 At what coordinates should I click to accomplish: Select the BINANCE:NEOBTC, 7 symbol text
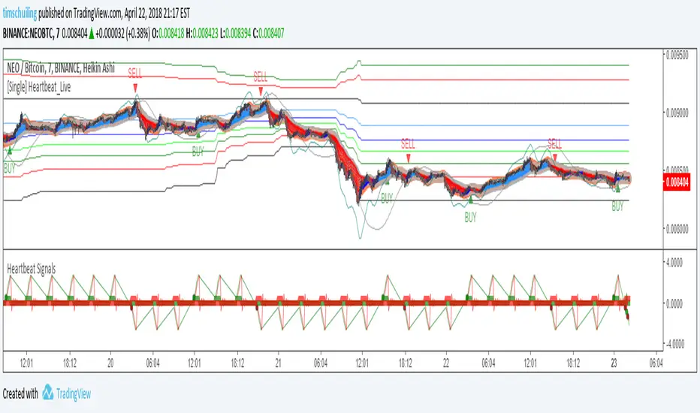(x=32, y=34)
